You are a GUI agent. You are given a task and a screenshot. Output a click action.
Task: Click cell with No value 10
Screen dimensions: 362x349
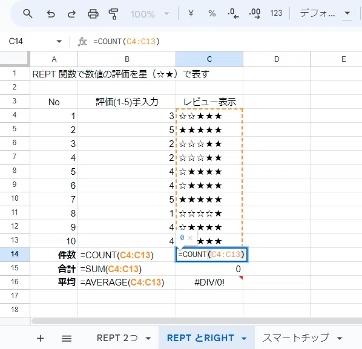[54, 241]
